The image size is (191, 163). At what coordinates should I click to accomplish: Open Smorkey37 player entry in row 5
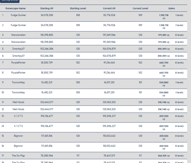(18, 49)
